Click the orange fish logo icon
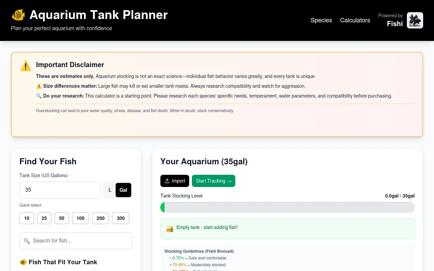The image size is (434, 271). tap(18, 15)
